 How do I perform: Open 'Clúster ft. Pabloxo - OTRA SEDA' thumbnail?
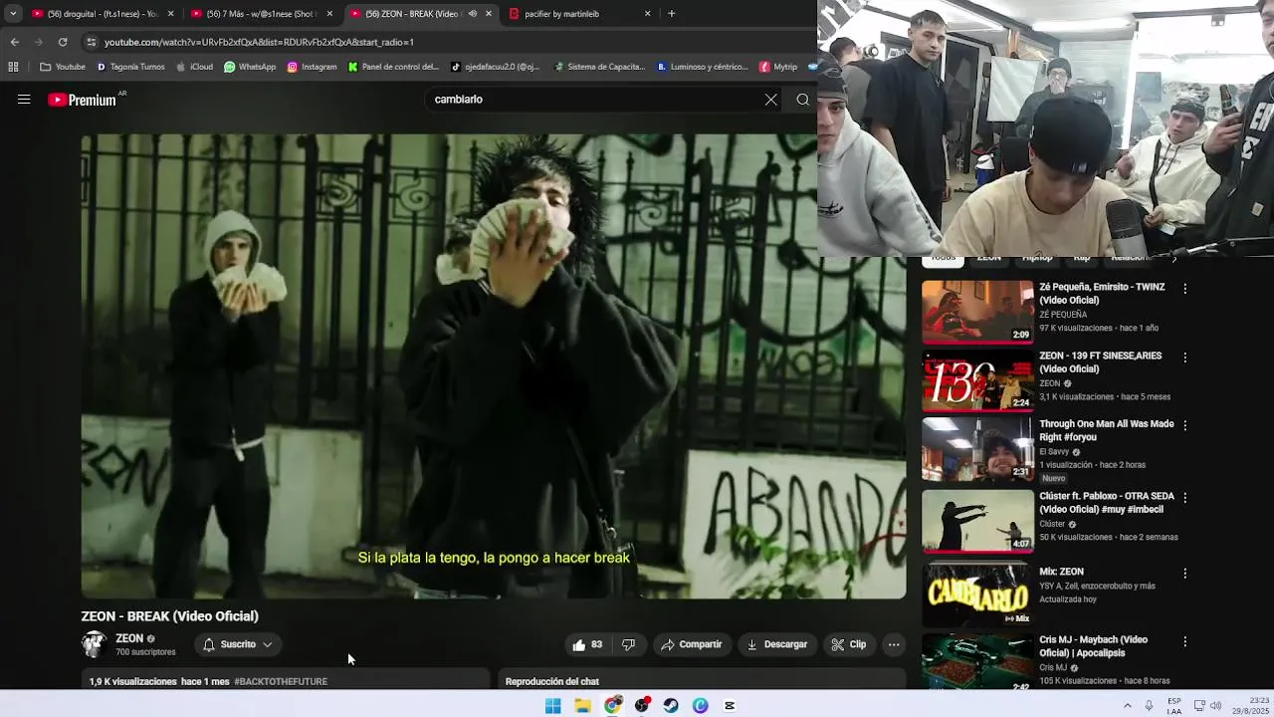[x=977, y=520]
